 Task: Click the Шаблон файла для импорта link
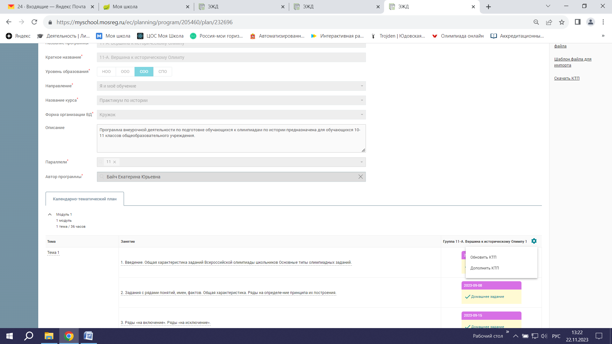point(572,62)
